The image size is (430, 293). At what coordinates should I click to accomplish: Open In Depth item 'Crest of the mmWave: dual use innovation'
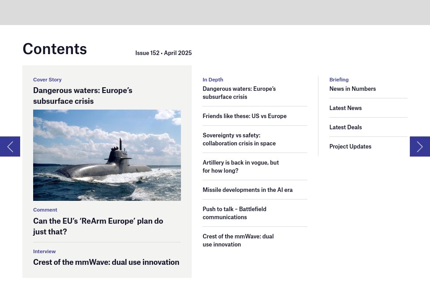pyautogui.click(x=238, y=240)
